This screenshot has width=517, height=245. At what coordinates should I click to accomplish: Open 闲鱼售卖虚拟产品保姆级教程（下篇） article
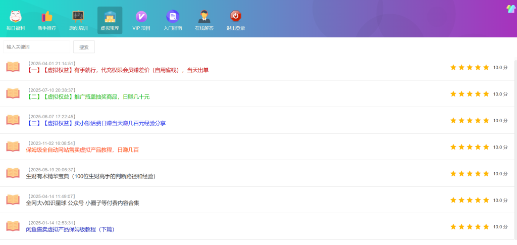[x=71, y=229]
